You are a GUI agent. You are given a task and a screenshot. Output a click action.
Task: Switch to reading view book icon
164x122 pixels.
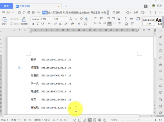point(80,120)
